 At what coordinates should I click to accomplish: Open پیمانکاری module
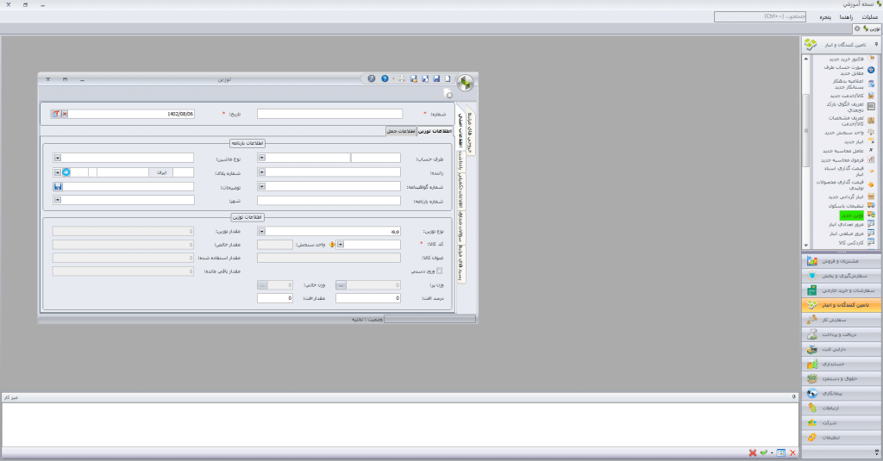point(842,393)
